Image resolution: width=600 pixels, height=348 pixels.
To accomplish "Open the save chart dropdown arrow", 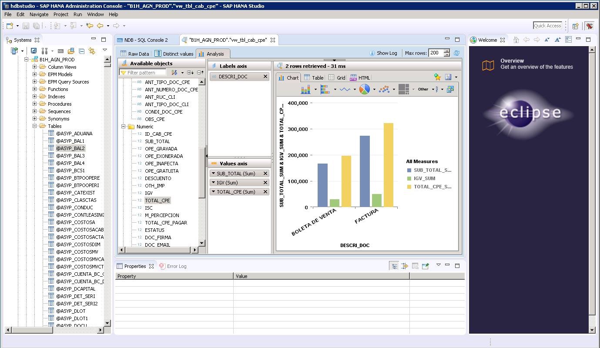I will tap(456, 77).
